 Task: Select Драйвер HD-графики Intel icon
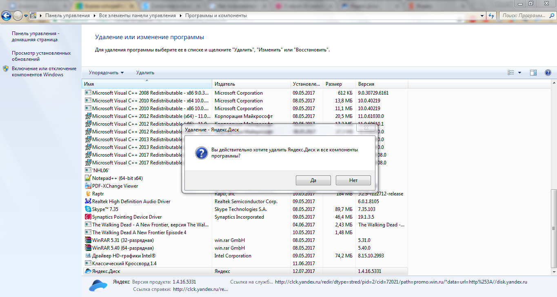[88, 255]
